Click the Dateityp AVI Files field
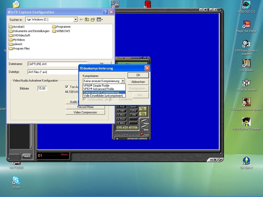This screenshot has width=263, height=197. [x=53, y=72]
